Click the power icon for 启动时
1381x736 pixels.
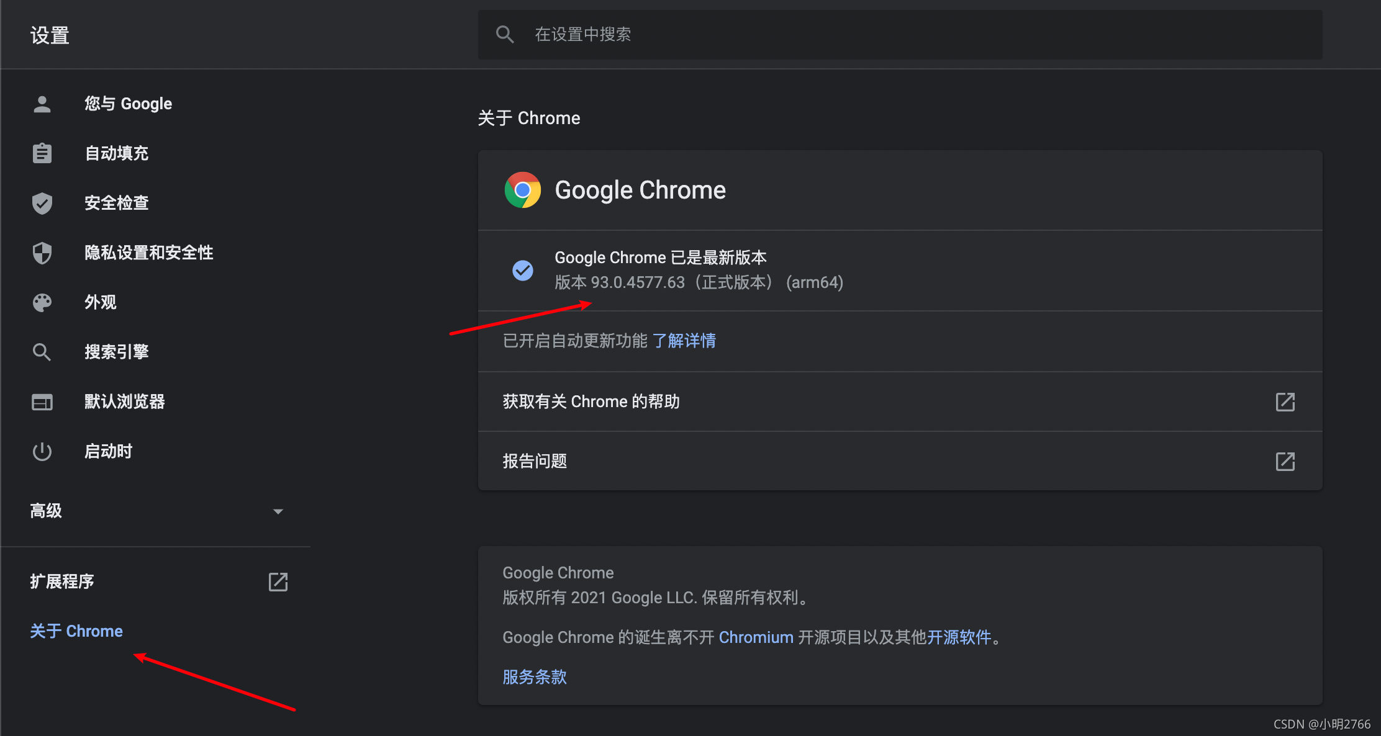coord(42,451)
